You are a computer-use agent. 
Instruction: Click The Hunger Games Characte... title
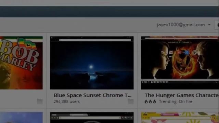click(182, 95)
